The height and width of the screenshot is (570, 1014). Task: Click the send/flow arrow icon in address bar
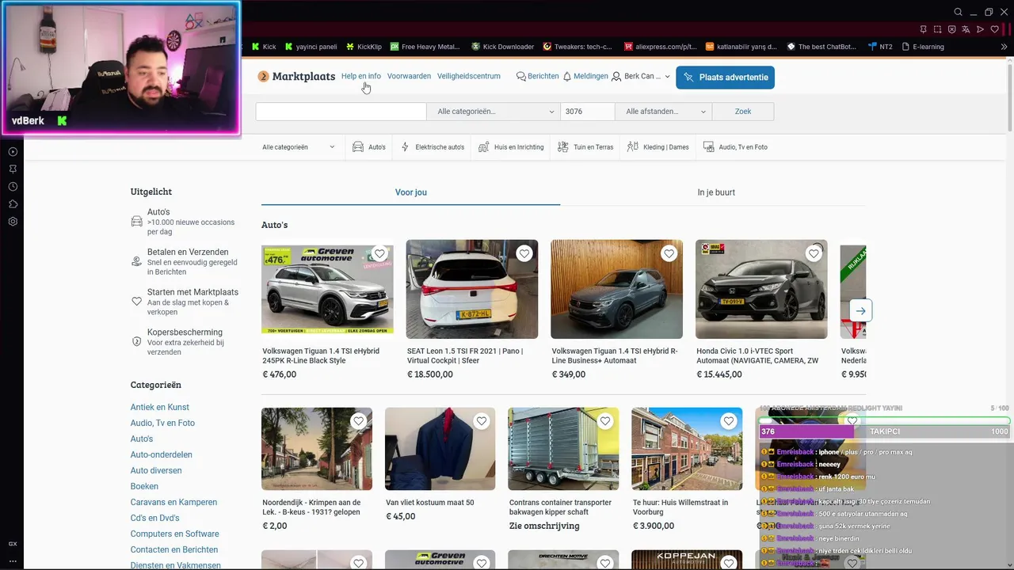coord(980,29)
